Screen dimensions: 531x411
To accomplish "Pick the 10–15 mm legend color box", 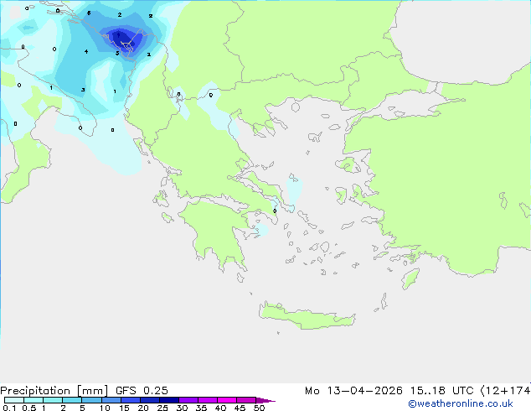I will (111, 400).
